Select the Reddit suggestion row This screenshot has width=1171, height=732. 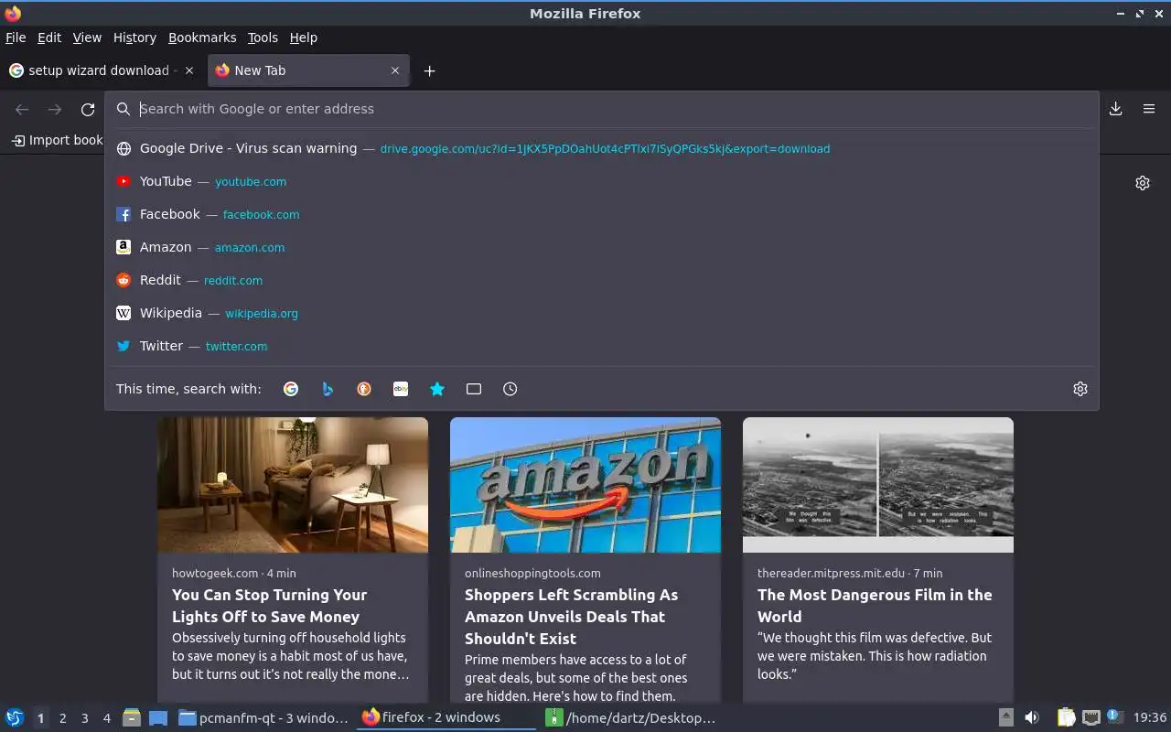602,280
